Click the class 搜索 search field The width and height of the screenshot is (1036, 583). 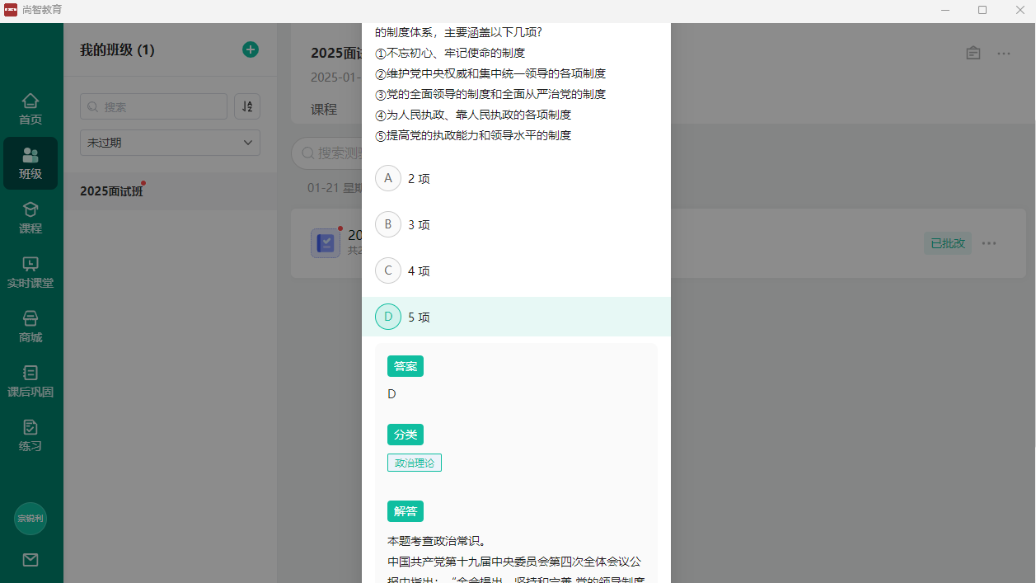point(153,106)
